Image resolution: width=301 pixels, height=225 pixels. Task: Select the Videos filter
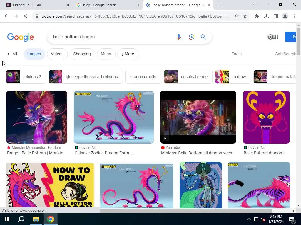(57, 54)
